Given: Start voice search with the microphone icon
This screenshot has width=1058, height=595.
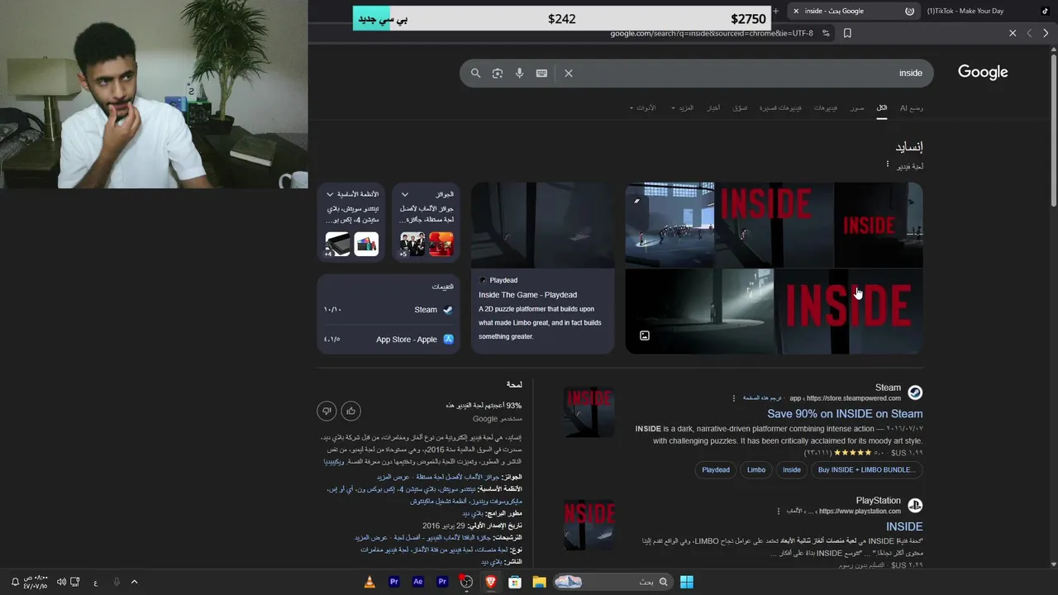Looking at the screenshot, I should (x=519, y=73).
